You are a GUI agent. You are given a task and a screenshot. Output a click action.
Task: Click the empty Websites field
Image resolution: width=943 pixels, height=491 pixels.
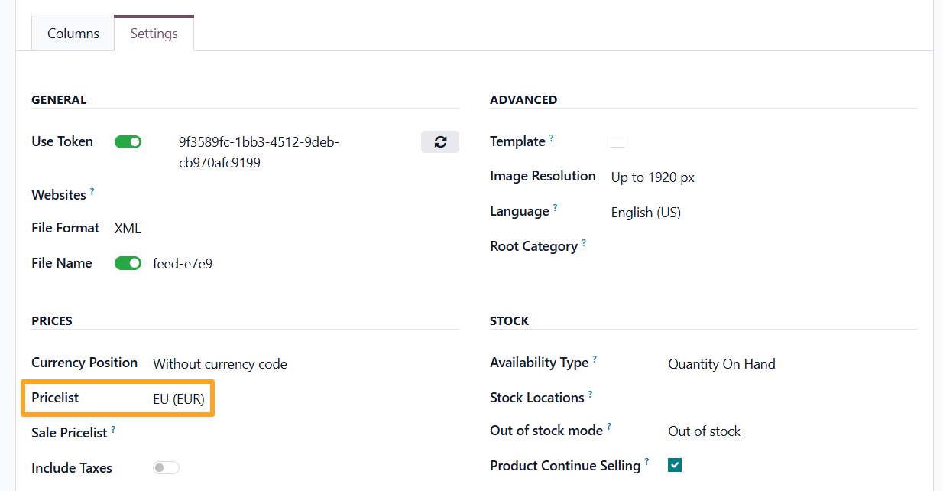[287, 195]
